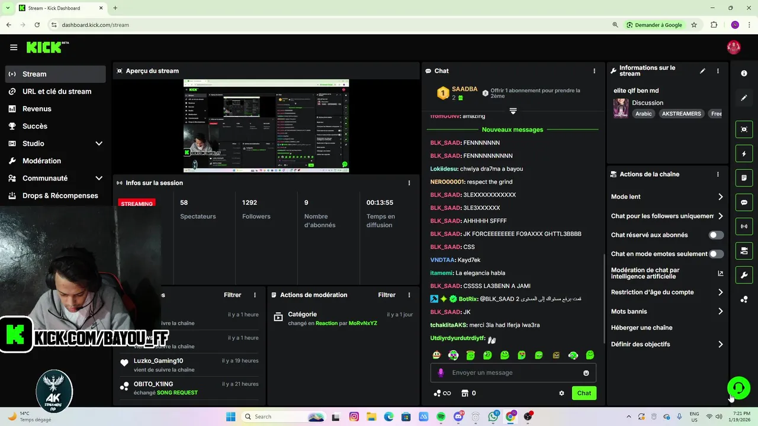Viewport: 758px width, 426px height.
Task: Expand Restriction d'âge du compte
Action: coord(667,292)
